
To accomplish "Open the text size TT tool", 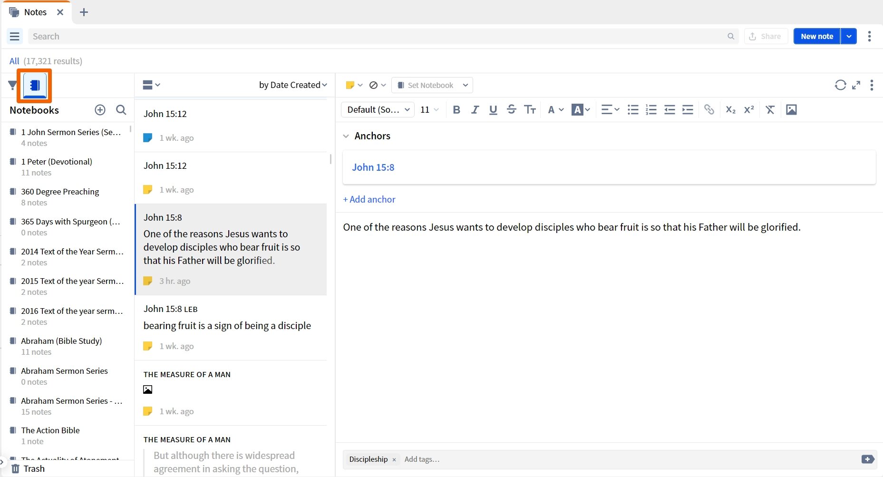I will (530, 110).
